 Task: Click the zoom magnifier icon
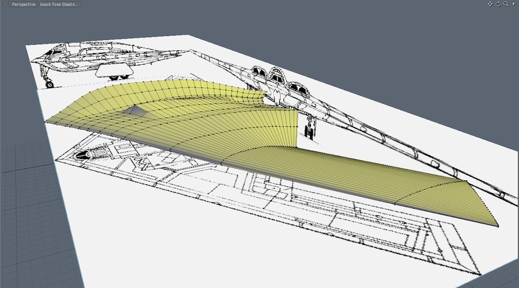506,4
